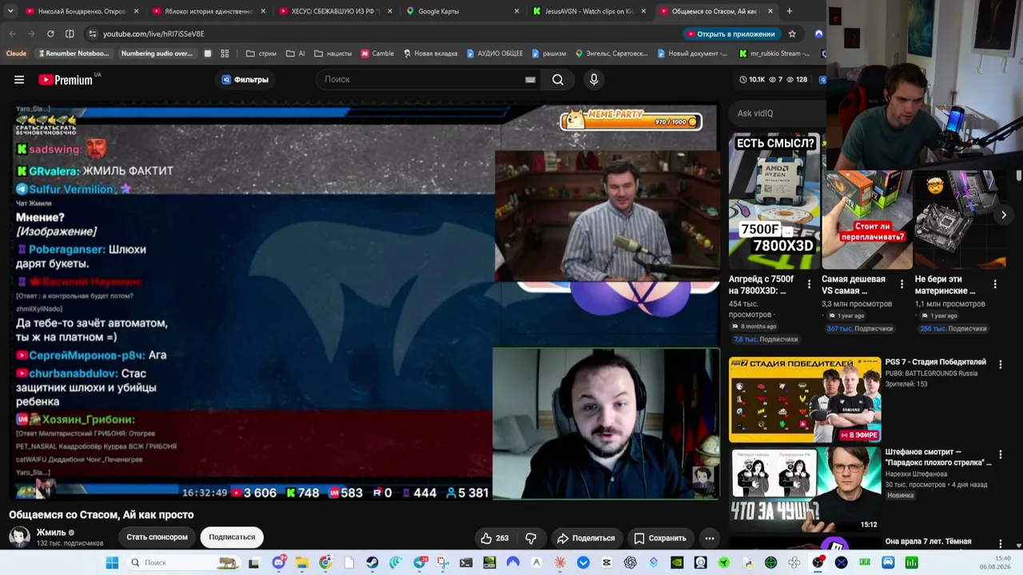This screenshot has height=575, width=1023.
Task: Reload the current page
Action: [x=50, y=34]
